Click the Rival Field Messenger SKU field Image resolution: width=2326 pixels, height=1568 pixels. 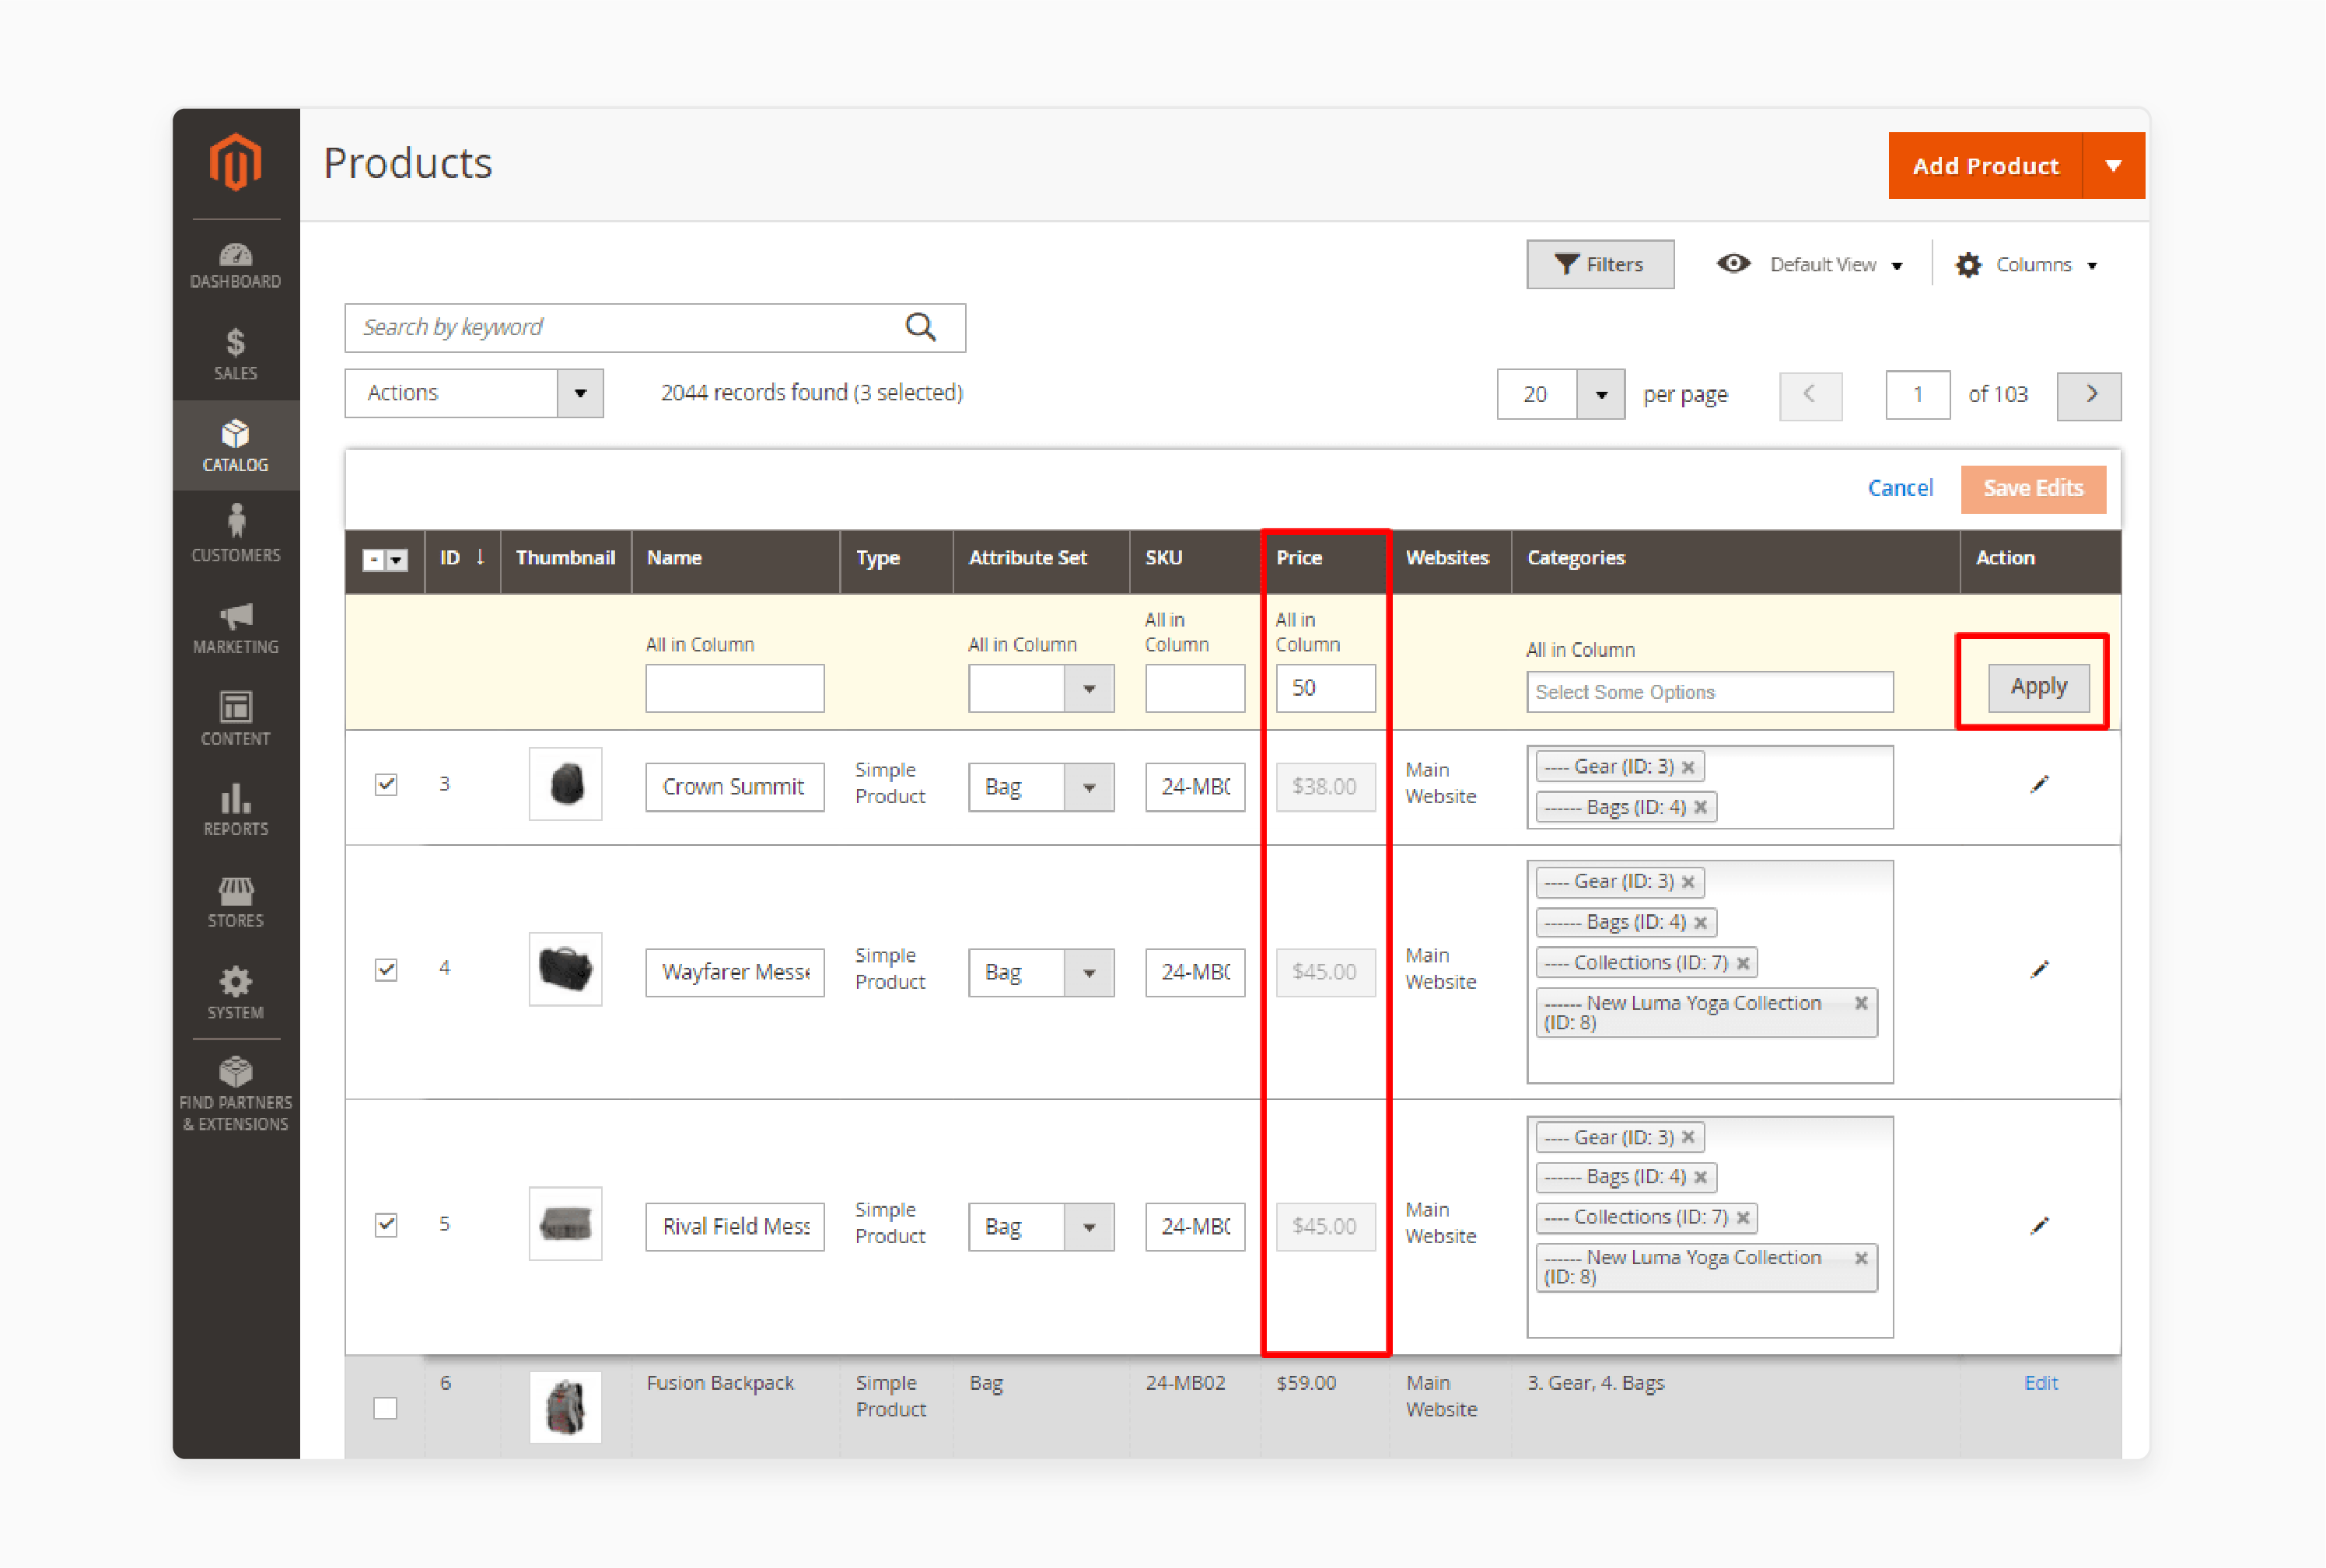pyautogui.click(x=1195, y=1226)
